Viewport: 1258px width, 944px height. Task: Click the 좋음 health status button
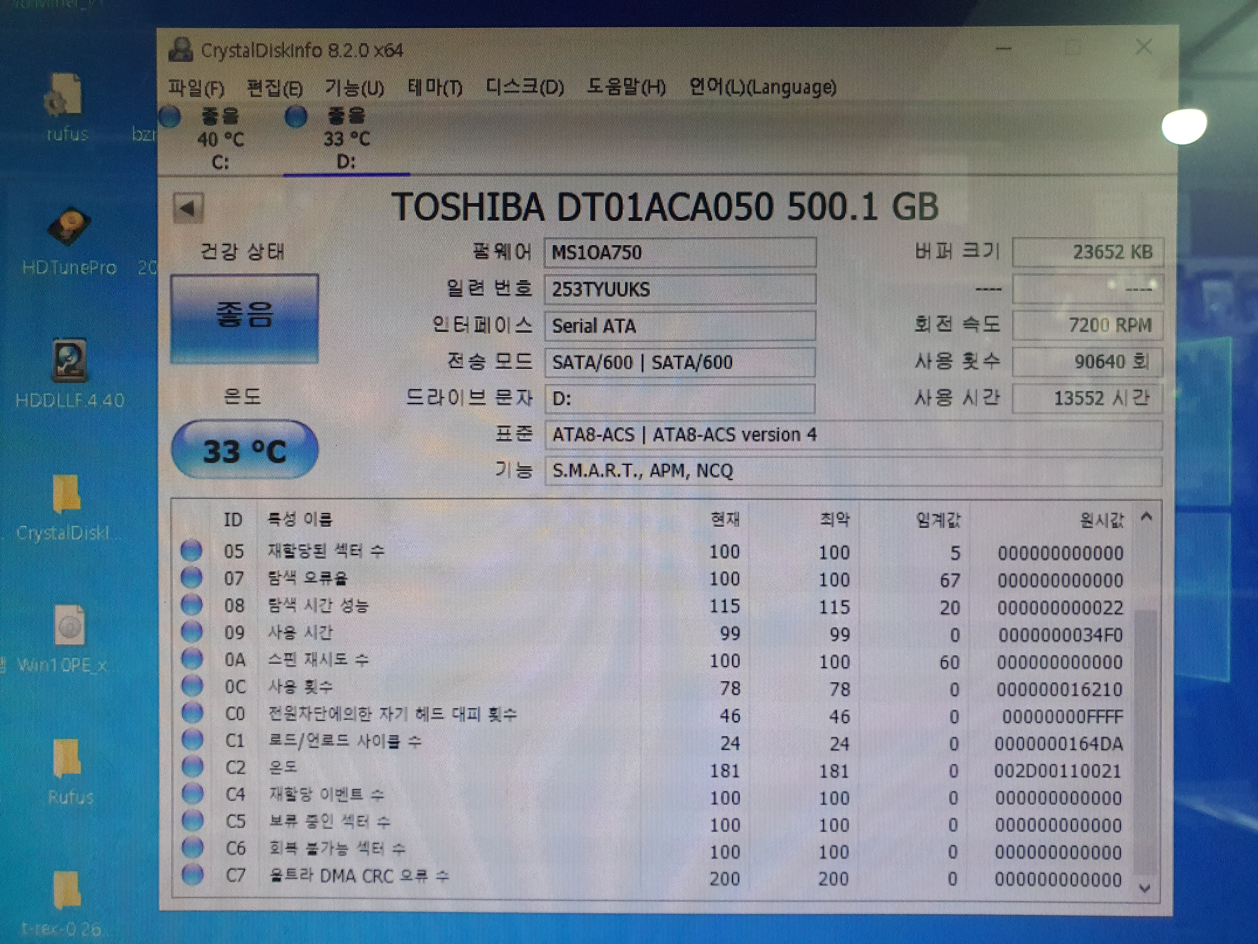point(244,319)
